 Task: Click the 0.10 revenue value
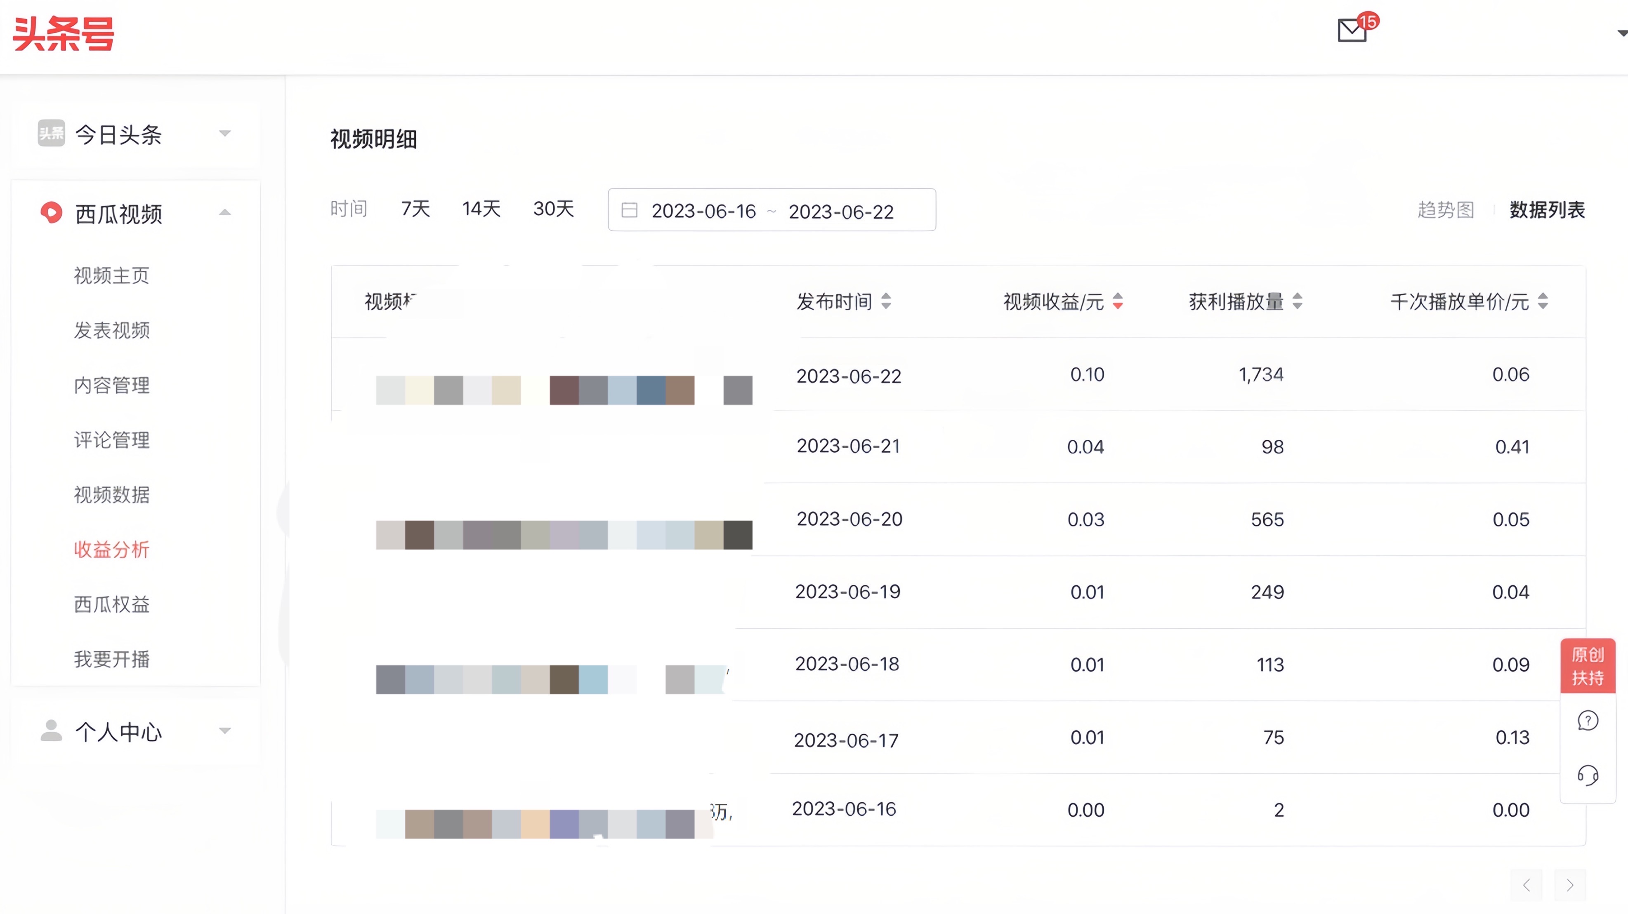1087,375
